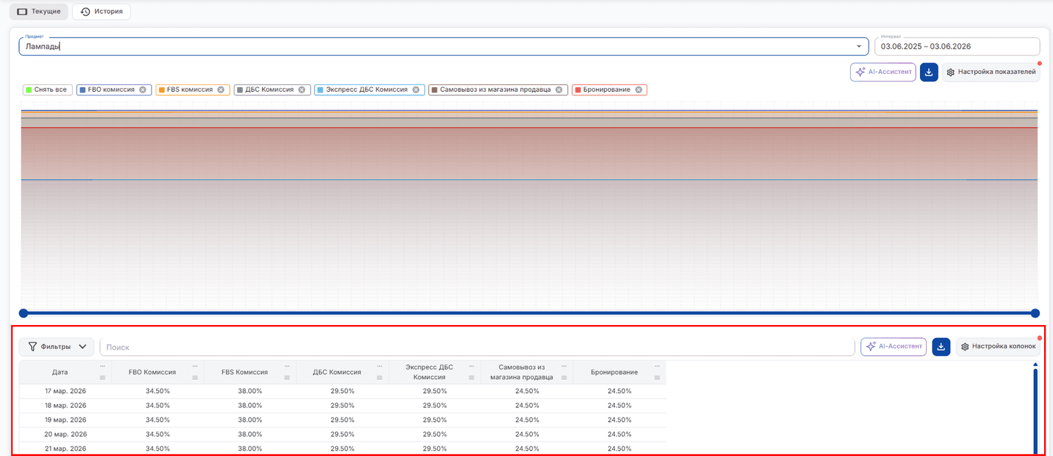The image size is (1053, 456).
Task: Click the table download icon button
Action: click(x=941, y=347)
